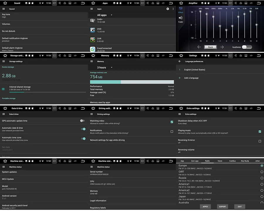This screenshot has height=216, width=264.
Task: Open the Apps settings gear icon
Action: [168, 9]
